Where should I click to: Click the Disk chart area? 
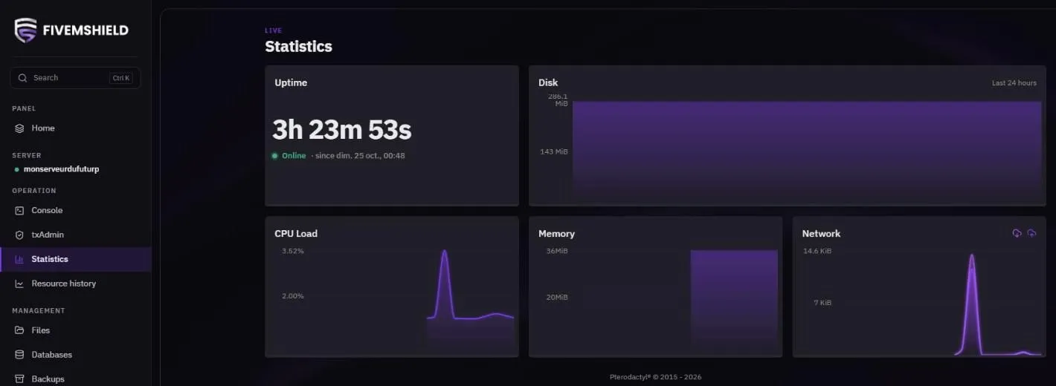tap(807, 152)
